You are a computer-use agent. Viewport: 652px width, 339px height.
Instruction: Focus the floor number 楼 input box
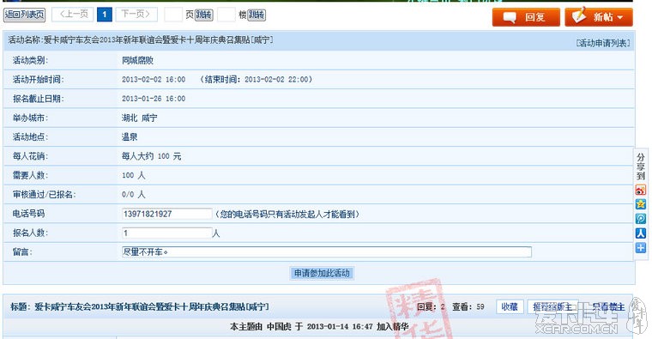coord(226,15)
